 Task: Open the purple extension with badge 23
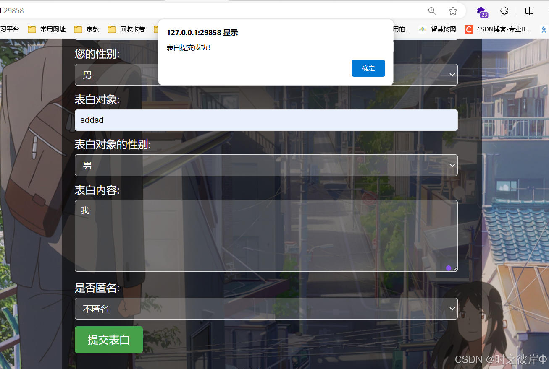coord(481,12)
